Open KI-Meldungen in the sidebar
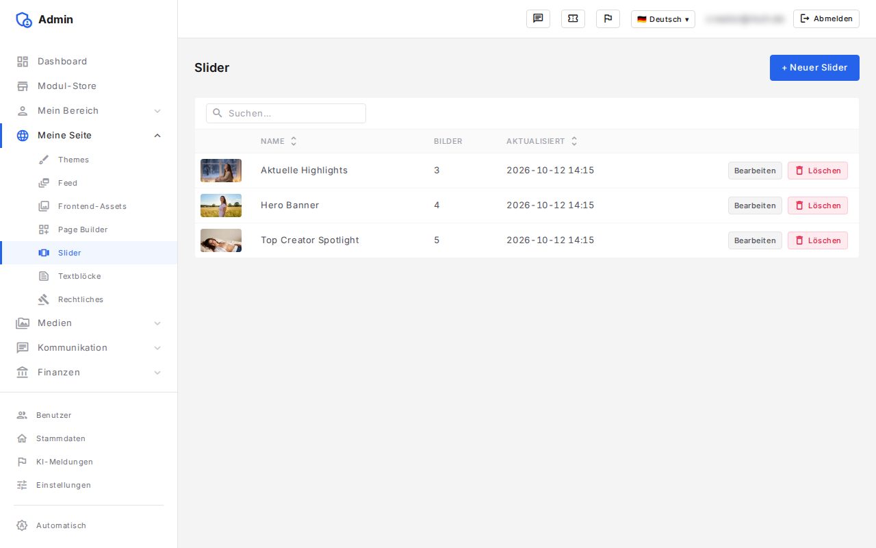 [89, 462]
